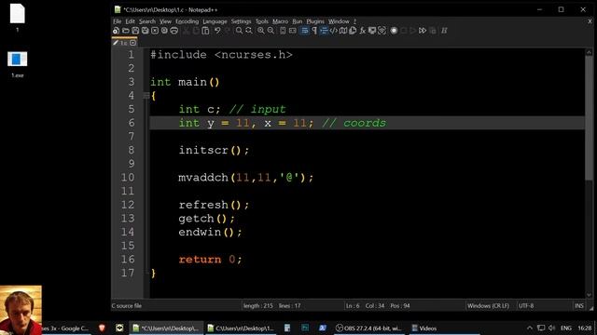The width and height of the screenshot is (597, 335).
Task: Click the Open file toolbar icon
Action: (x=126, y=31)
